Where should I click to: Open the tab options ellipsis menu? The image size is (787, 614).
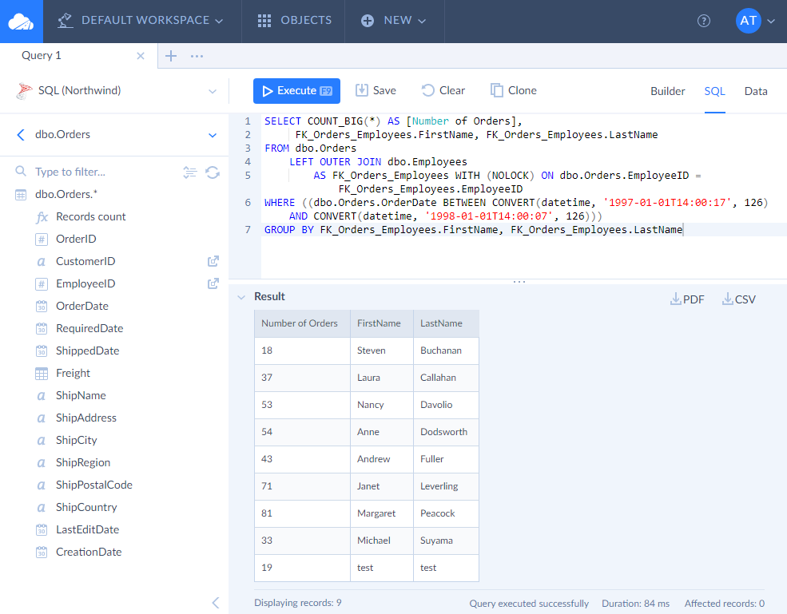pos(197,56)
